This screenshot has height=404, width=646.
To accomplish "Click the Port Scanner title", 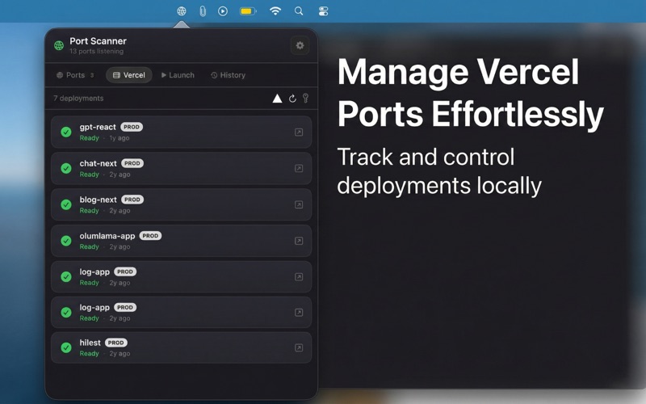I will tap(98, 41).
